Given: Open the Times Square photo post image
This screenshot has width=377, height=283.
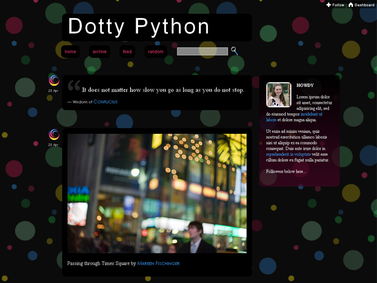Looking at the screenshot, I should click(157, 193).
